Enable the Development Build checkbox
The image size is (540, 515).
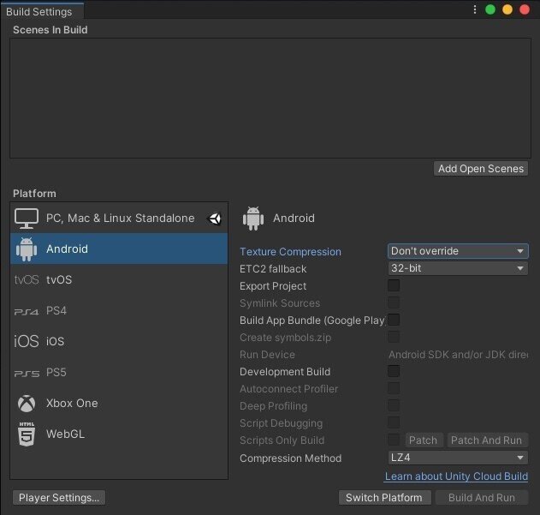click(x=394, y=372)
